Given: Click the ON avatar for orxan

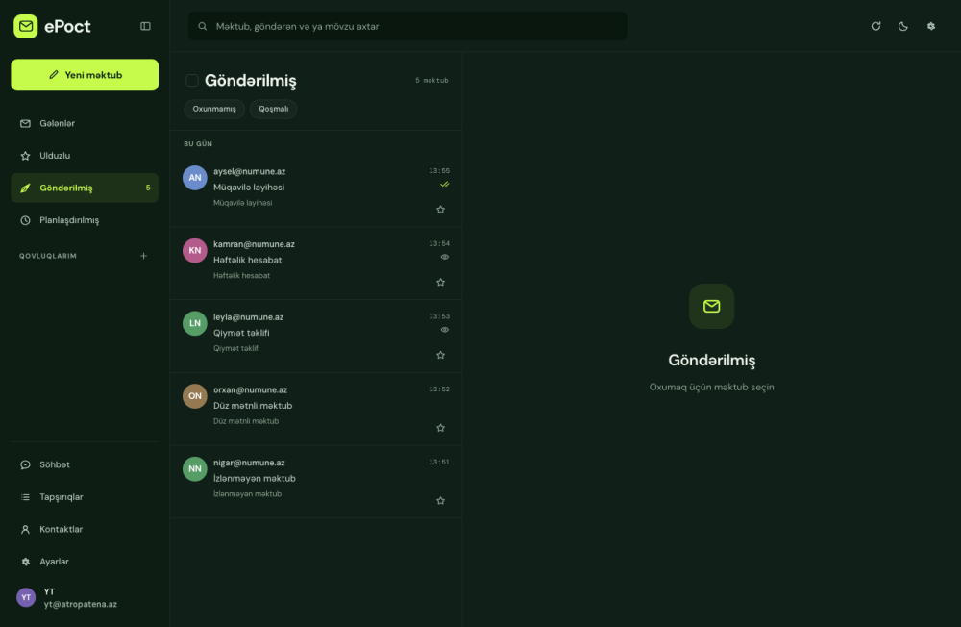Looking at the screenshot, I should (x=195, y=396).
